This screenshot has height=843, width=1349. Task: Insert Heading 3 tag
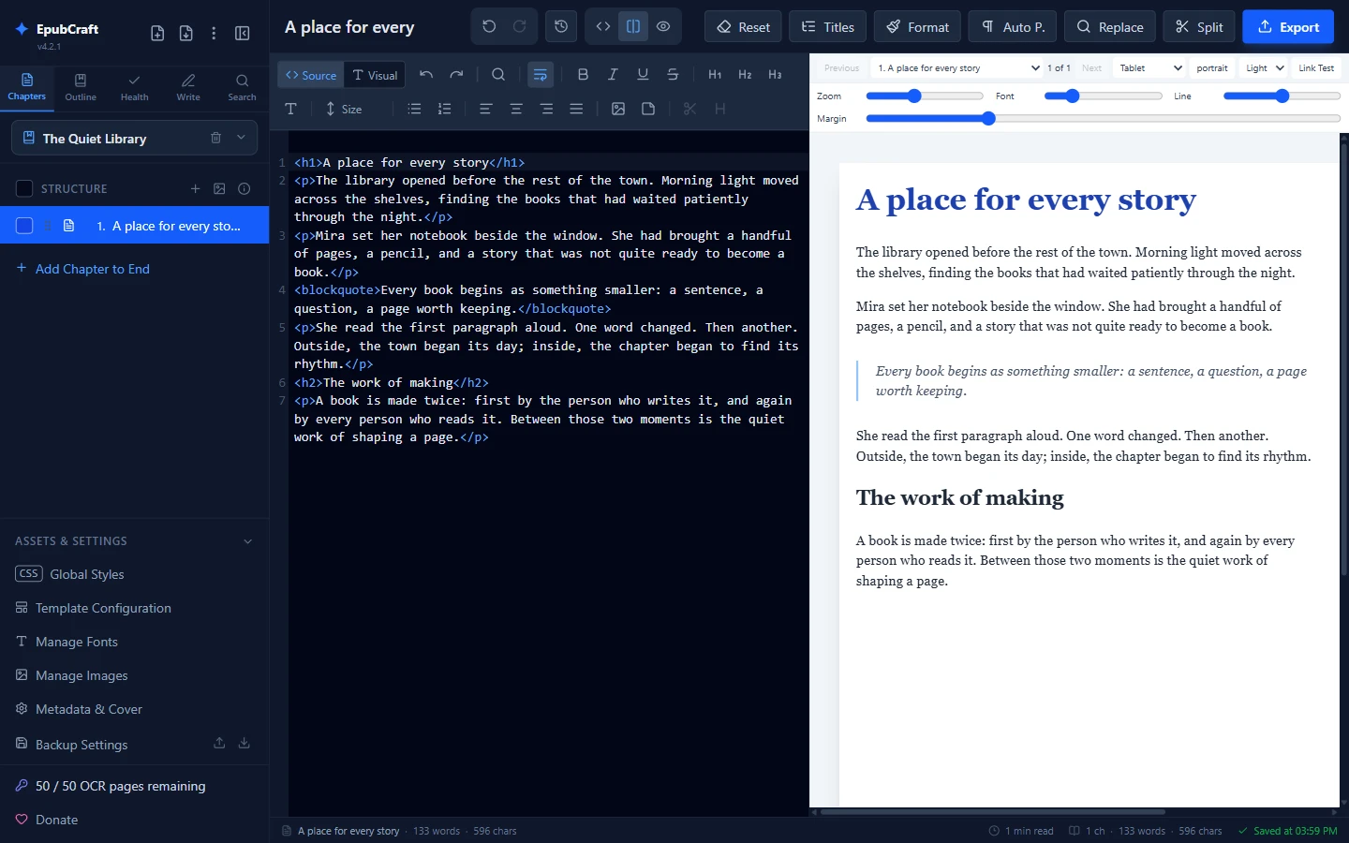[775, 75]
